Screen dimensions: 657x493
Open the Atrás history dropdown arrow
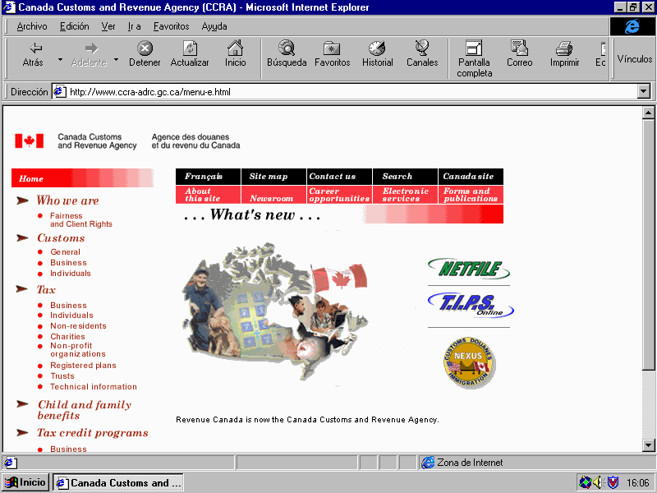tap(60, 60)
